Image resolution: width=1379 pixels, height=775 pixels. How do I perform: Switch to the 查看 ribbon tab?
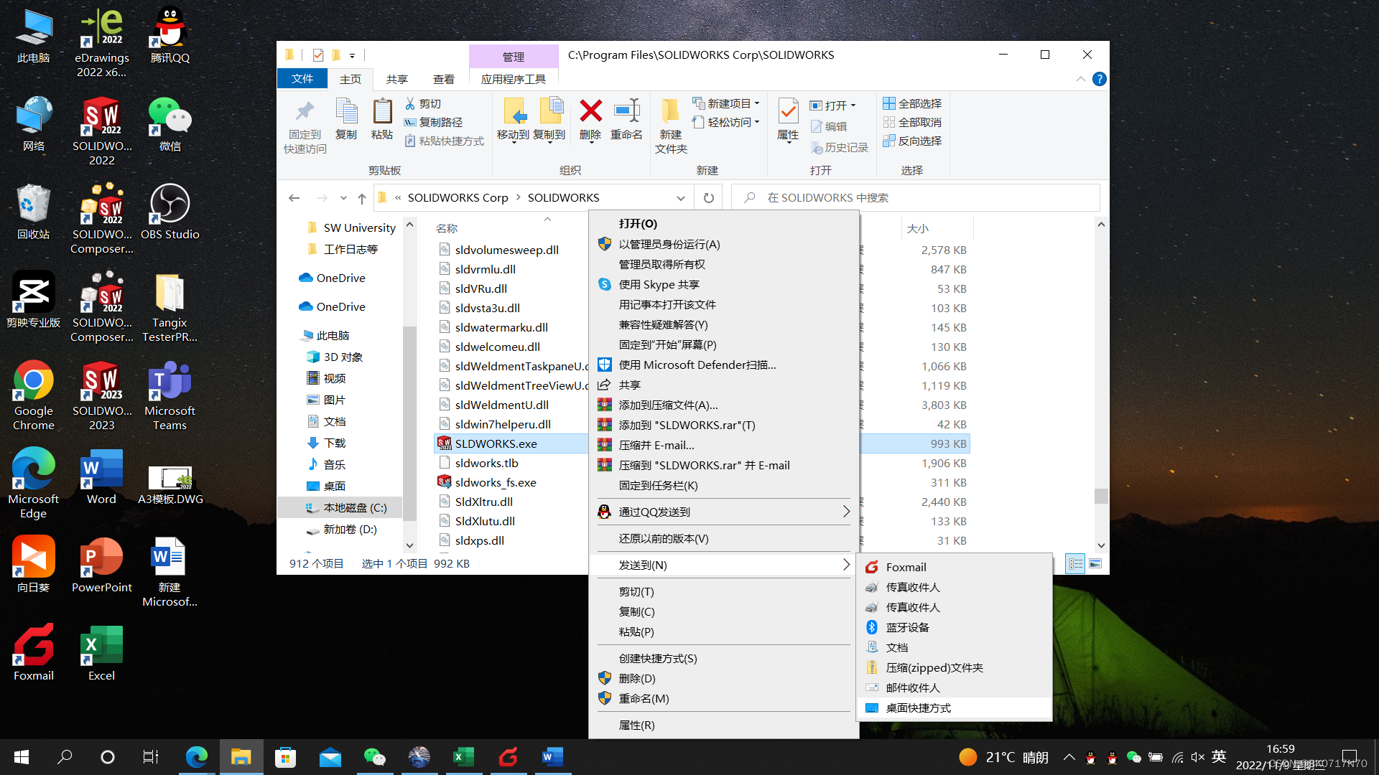coord(444,79)
